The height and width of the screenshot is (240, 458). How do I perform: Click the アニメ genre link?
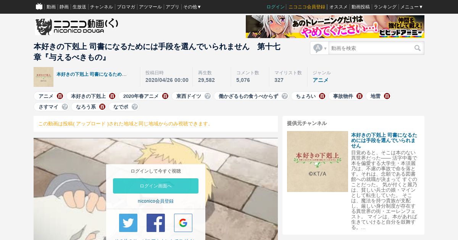[x=321, y=80]
